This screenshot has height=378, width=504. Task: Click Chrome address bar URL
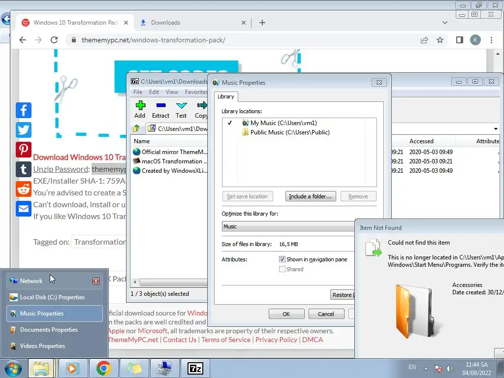[154, 40]
